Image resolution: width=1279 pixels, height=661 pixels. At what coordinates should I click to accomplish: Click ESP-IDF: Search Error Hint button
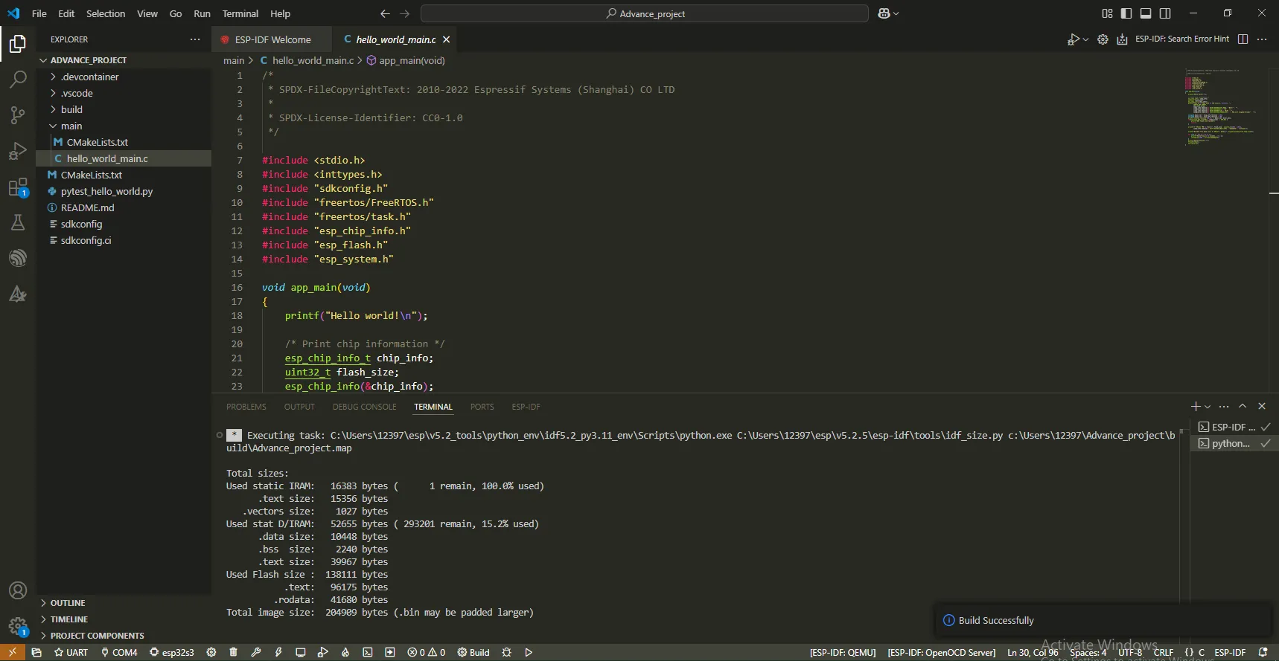1181,39
